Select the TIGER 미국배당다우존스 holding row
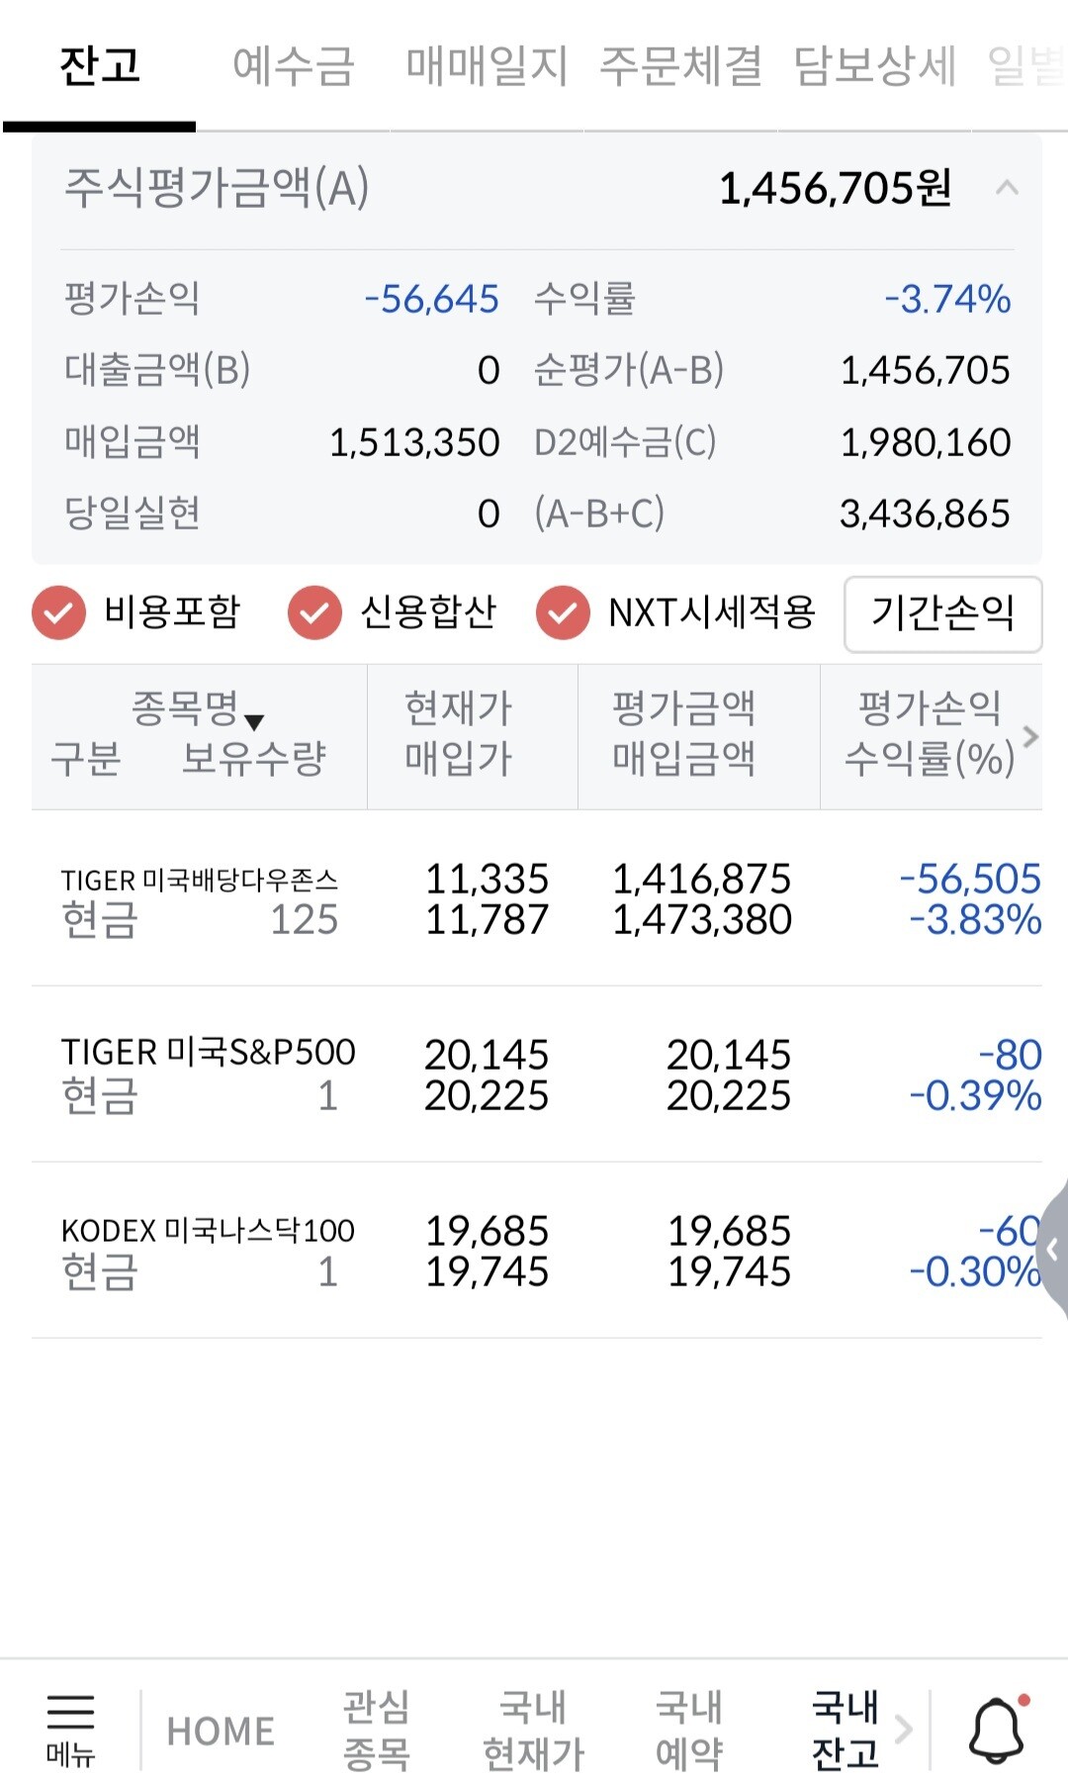Screen dimensions: 1068x1781 coord(534,898)
